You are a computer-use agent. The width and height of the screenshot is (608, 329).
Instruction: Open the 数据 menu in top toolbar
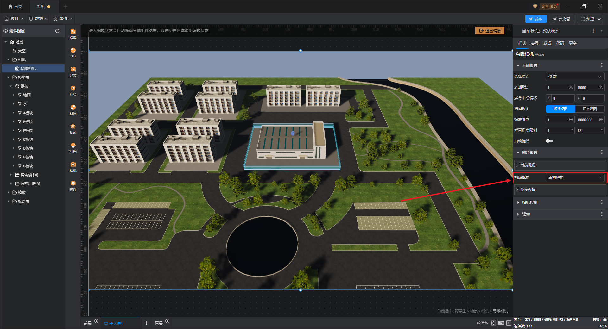coord(38,19)
